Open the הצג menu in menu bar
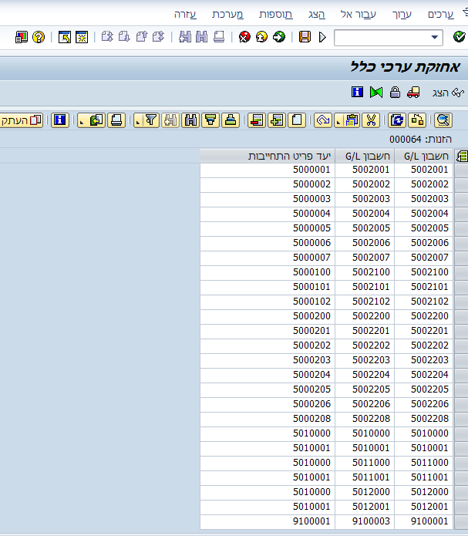 tap(317, 15)
